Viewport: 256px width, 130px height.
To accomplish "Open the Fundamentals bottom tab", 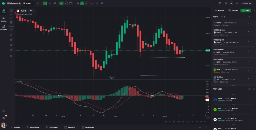I will [88, 127].
